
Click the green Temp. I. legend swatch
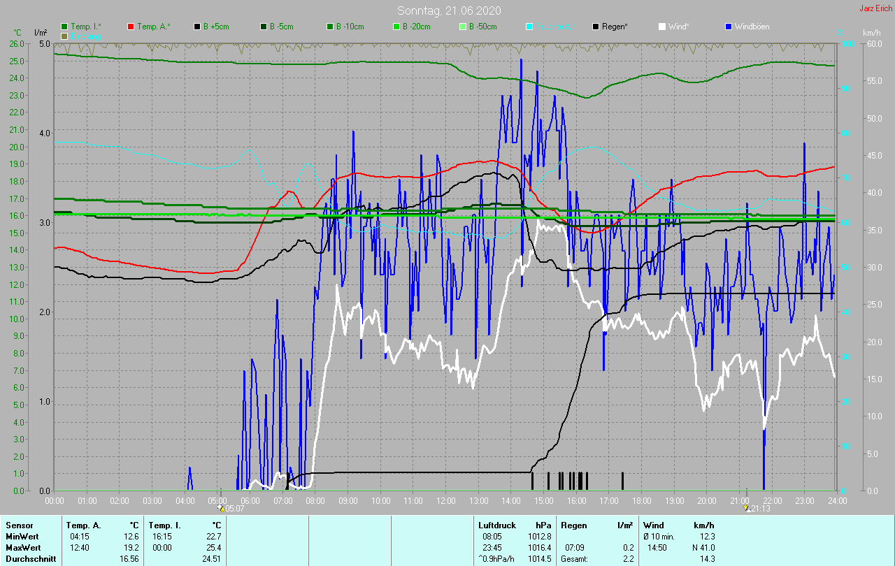pos(64,27)
